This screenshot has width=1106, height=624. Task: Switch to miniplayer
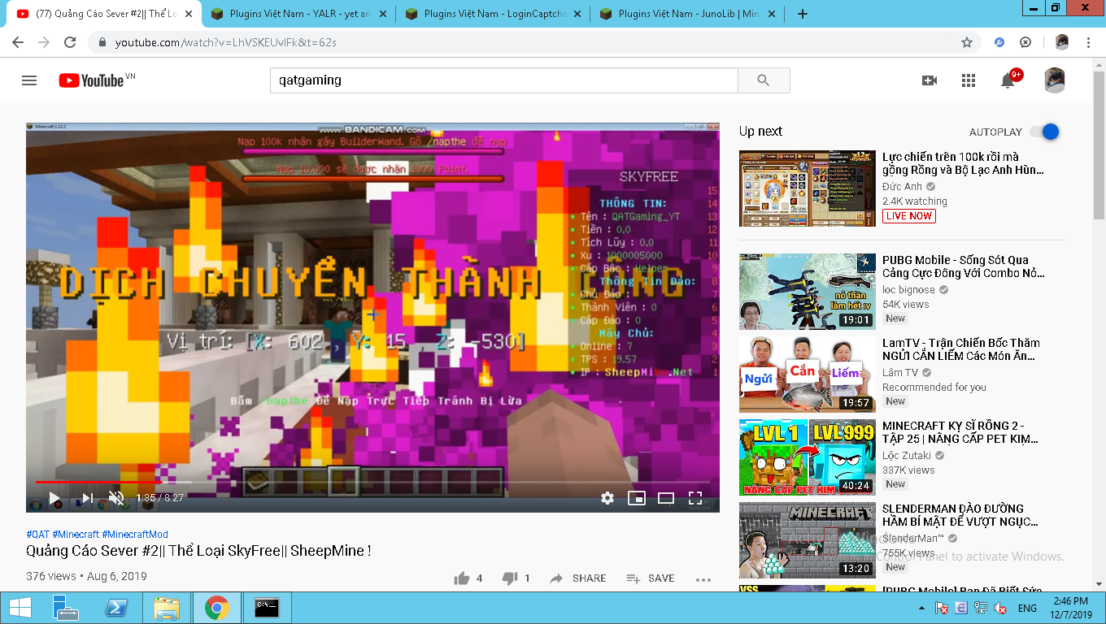pos(637,498)
